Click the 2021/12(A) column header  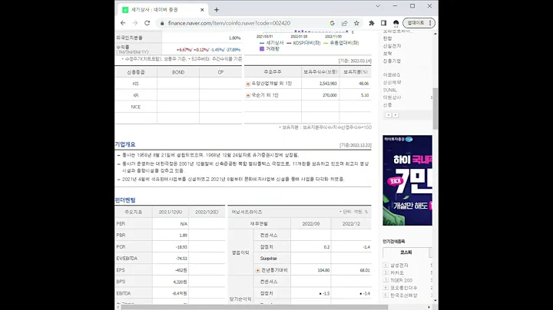tap(171, 212)
